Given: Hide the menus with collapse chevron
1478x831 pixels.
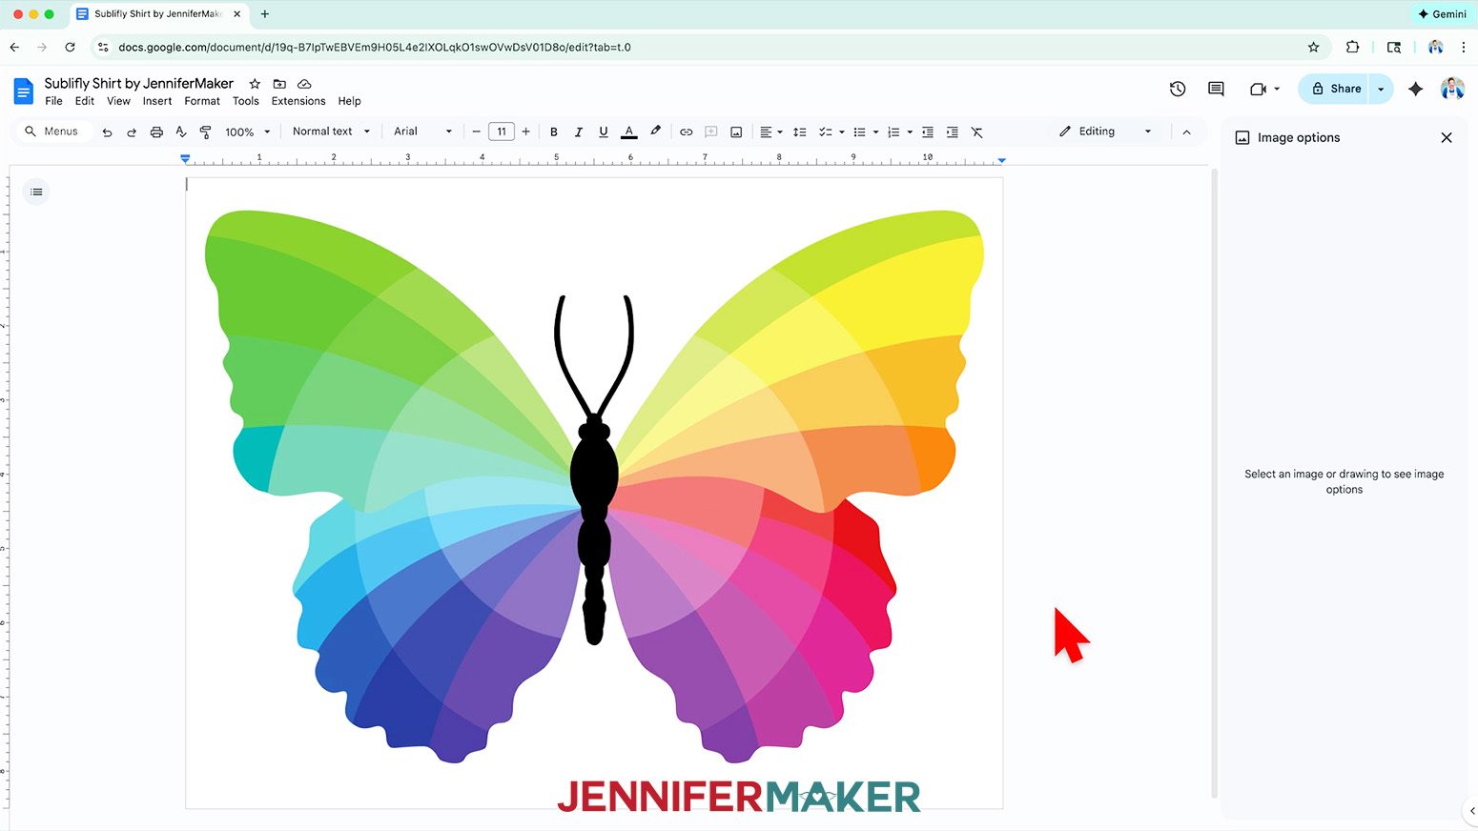Looking at the screenshot, I should tap(1186, 132).
